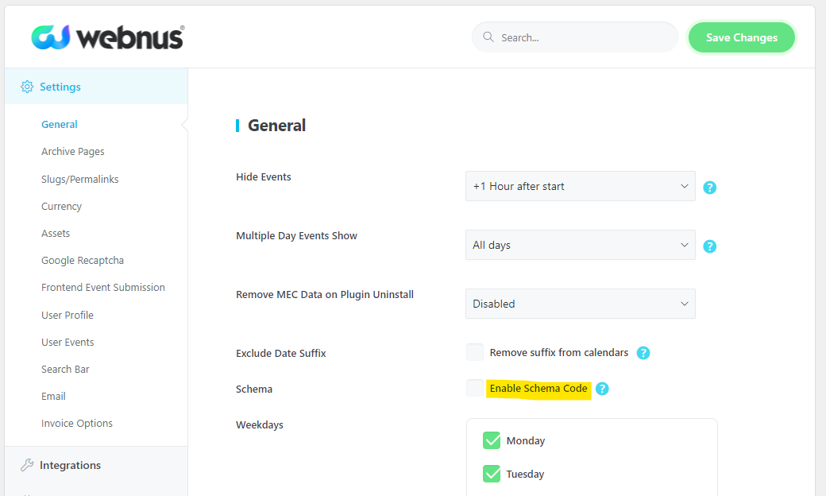Click the Save Changes button
The width and height of the screenshot is (826, 496).
742,37
